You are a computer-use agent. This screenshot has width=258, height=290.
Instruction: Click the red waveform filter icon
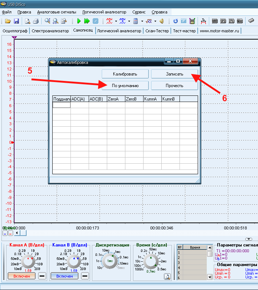[x=109, y=21]
